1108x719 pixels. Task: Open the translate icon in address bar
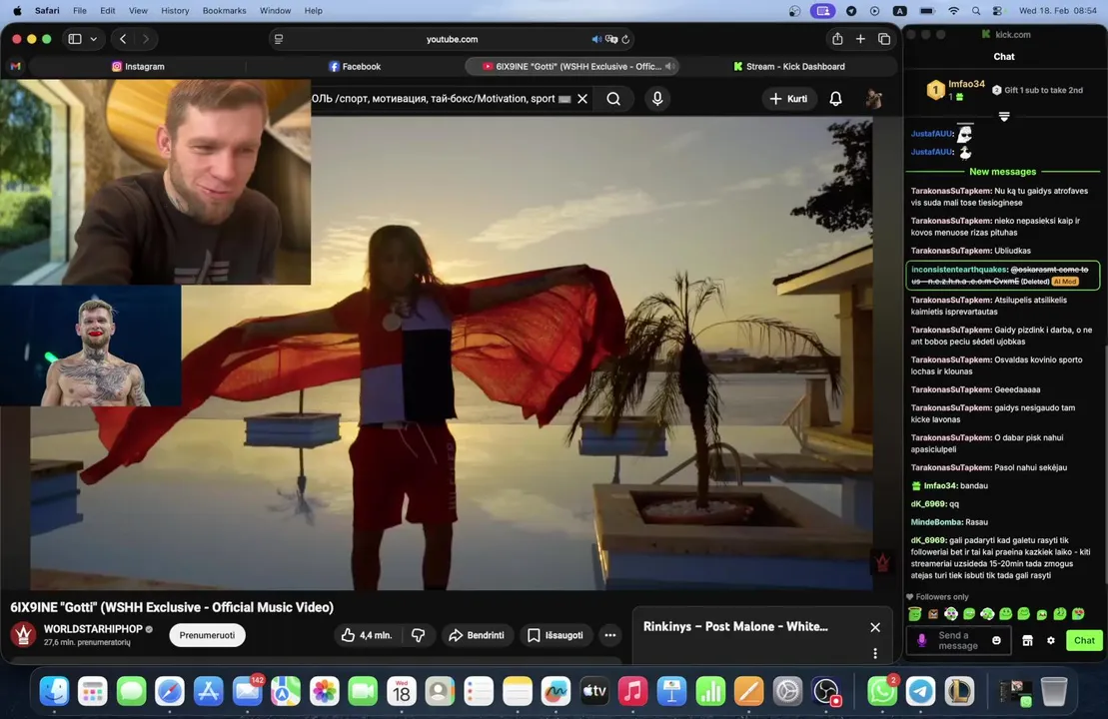(x=611, y=39)
